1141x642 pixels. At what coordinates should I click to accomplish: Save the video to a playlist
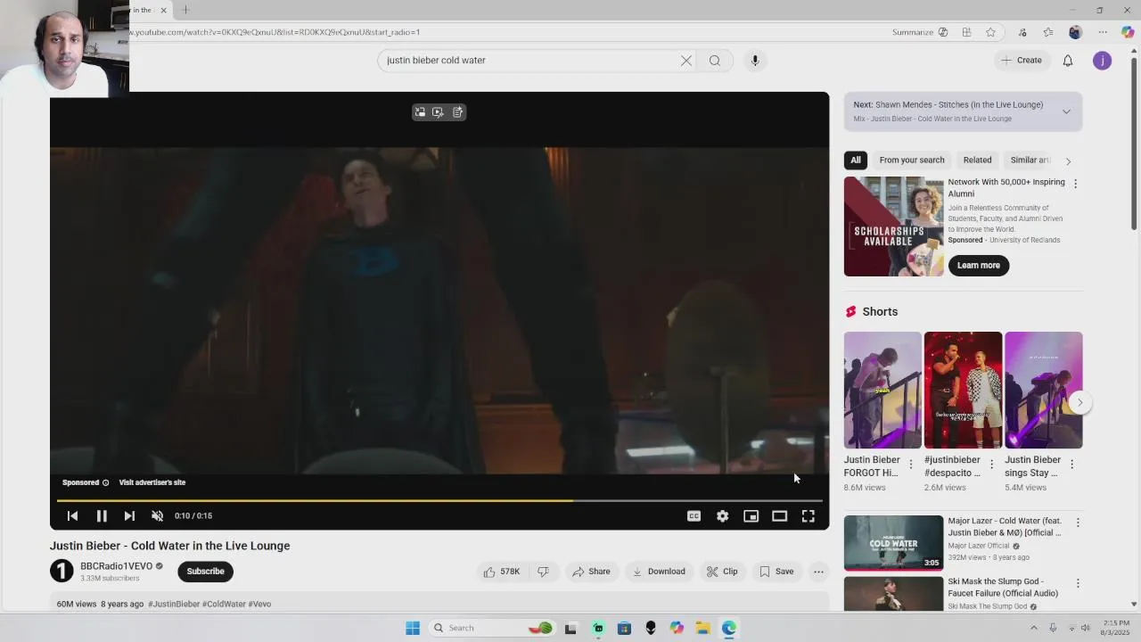pyautogui.click(x=776, y=572)
